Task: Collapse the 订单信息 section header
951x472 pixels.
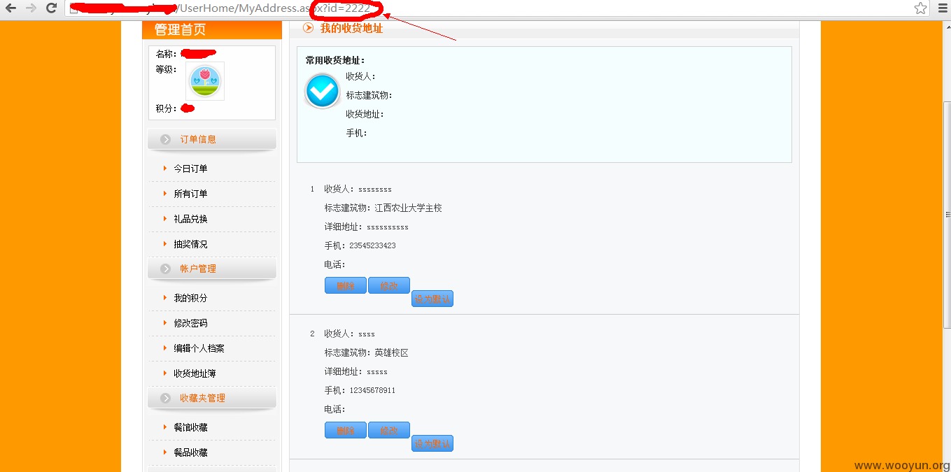Action: tap(212, 139)
